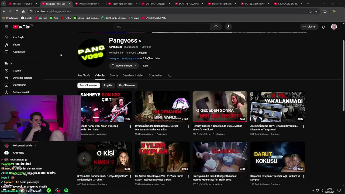Expand the Siz section chevron
345x194 pixels.
pos(11,64)
